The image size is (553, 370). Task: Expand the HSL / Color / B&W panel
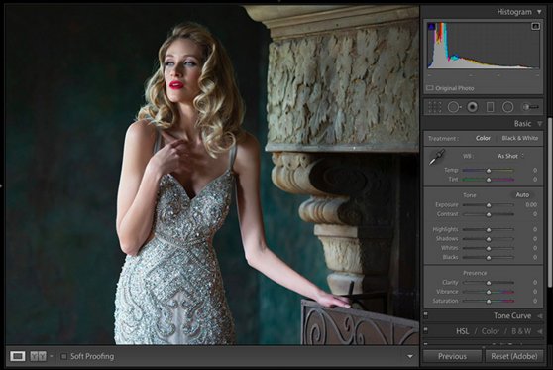point(540,331)
